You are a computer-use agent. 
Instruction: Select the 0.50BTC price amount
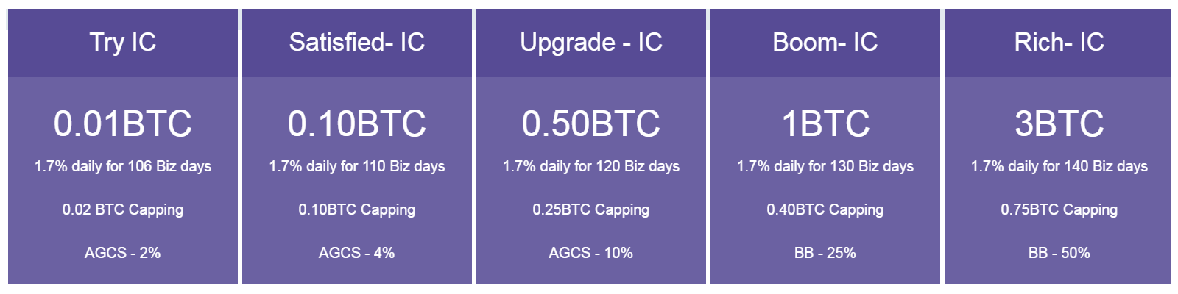(x=591, y=123)
